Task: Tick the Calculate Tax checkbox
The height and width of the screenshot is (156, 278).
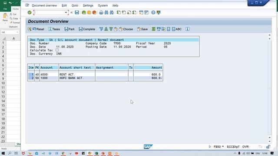Action: point(57,50)
